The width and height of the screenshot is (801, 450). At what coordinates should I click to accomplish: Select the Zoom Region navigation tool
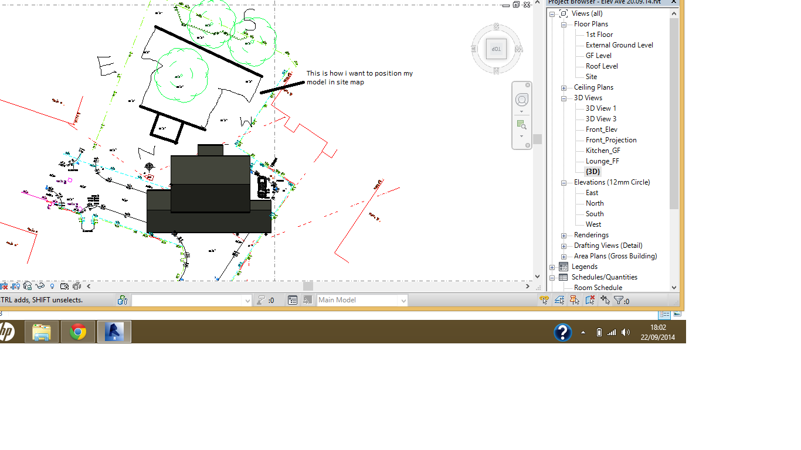click(x=521, y=124)
